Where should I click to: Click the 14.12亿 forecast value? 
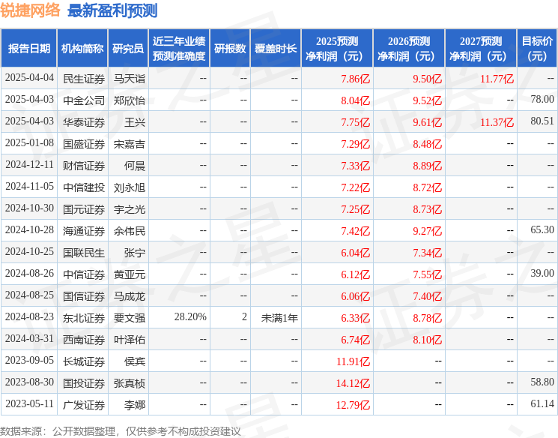pos(354,383)
